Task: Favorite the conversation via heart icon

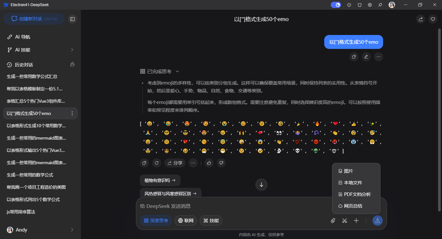Action: pos(433,19)
